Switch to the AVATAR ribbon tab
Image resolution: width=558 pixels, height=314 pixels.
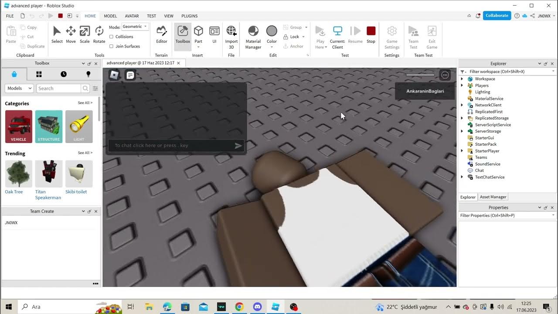click(132, 16)
